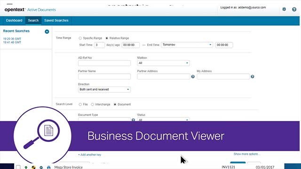Click the Active Documents title
The width and height of the screenshot is (301, 169).
[41, 10]
